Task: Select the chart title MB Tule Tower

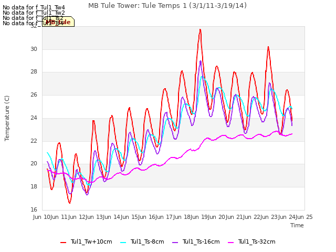Action: (x=167, y=6)
